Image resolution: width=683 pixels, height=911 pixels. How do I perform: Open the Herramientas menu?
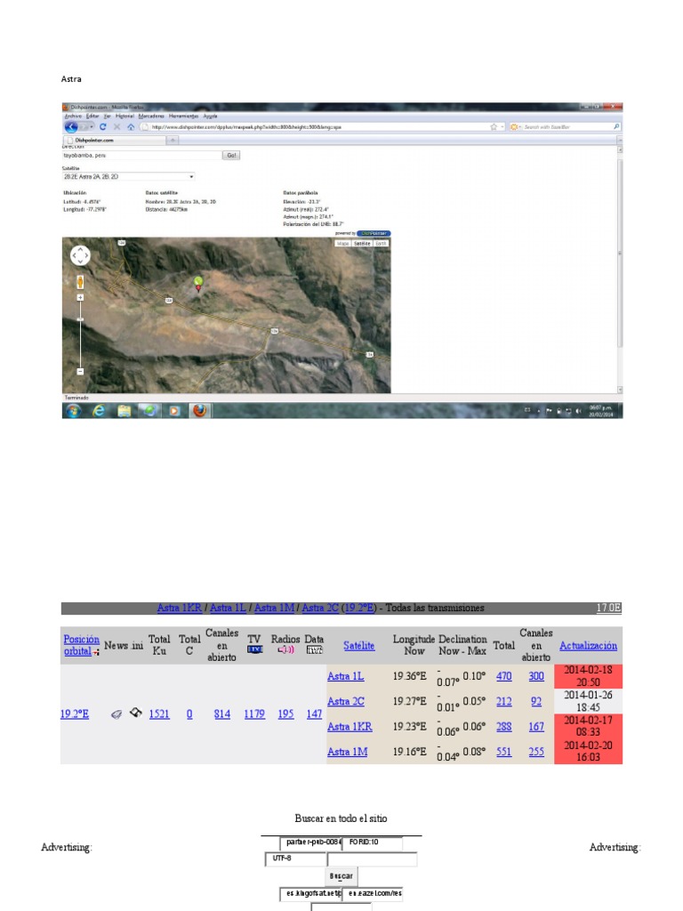coord(183,116)
